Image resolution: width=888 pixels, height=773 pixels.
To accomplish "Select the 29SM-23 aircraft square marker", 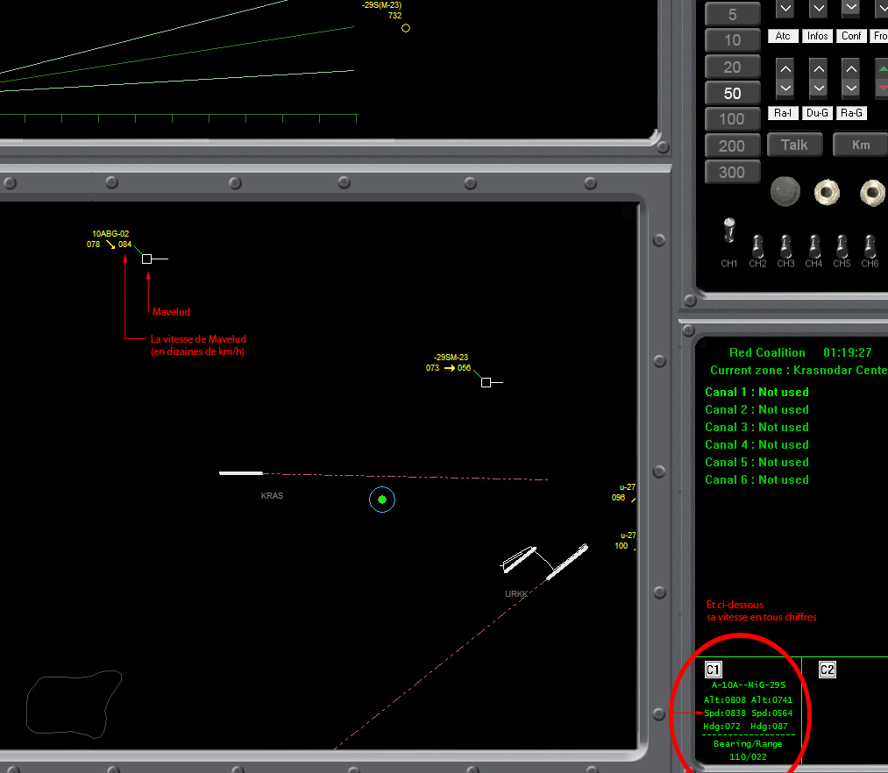I will tap(486, 382).
